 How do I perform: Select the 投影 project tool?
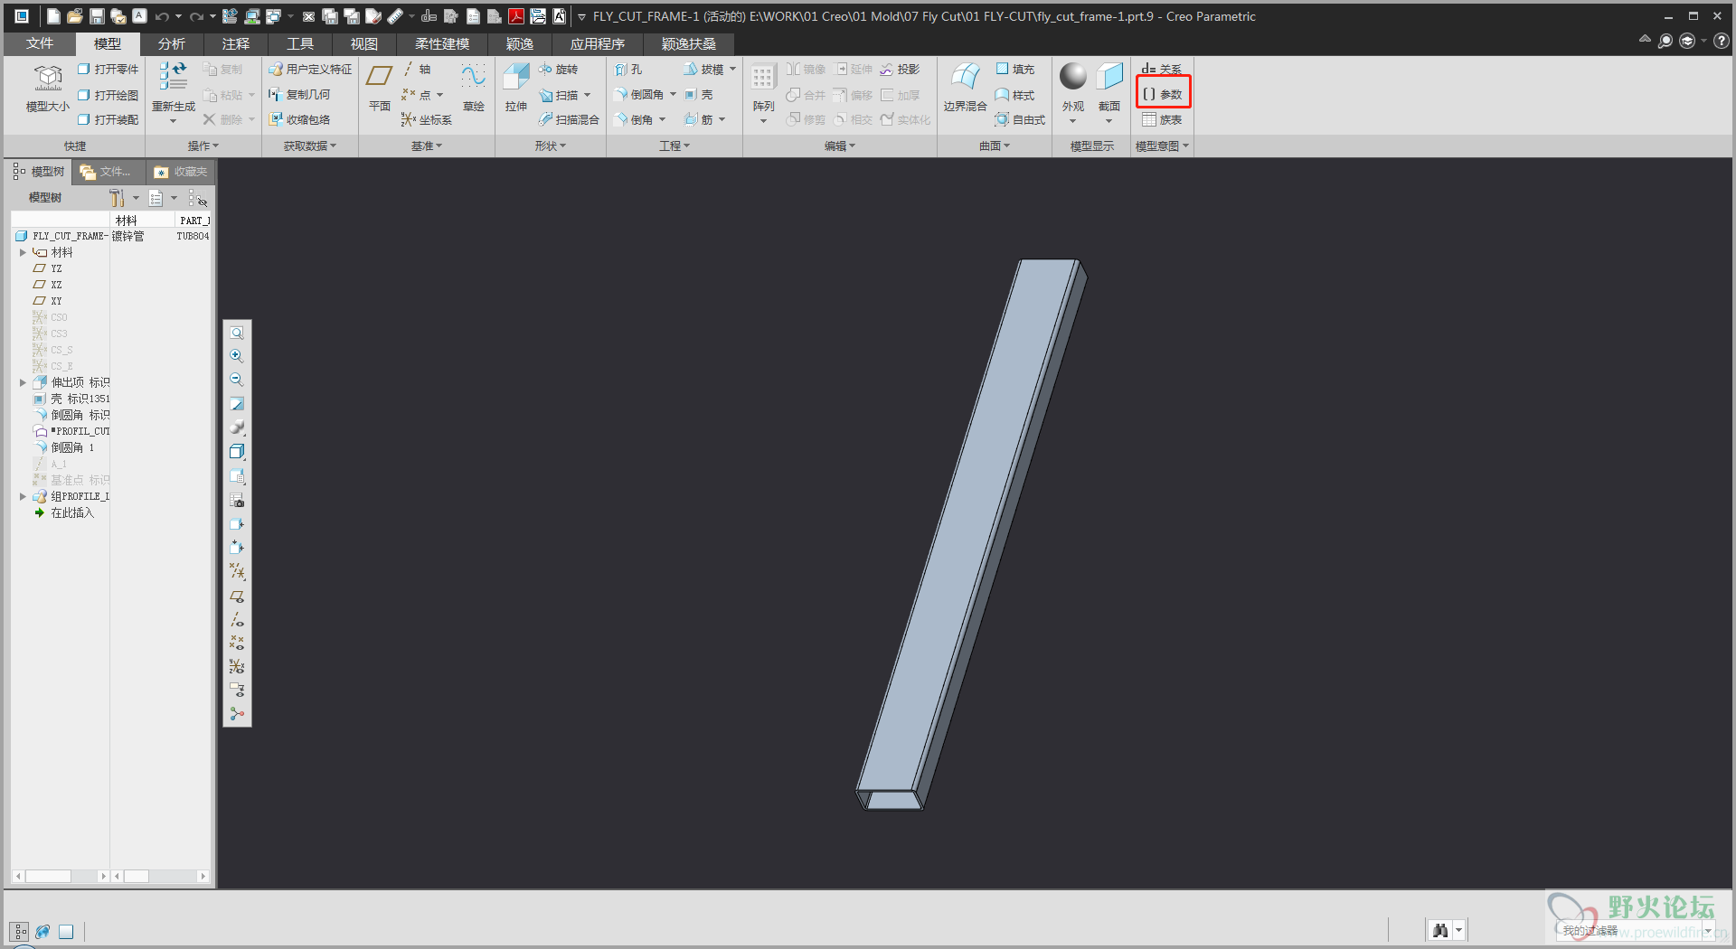click(900, 70)
